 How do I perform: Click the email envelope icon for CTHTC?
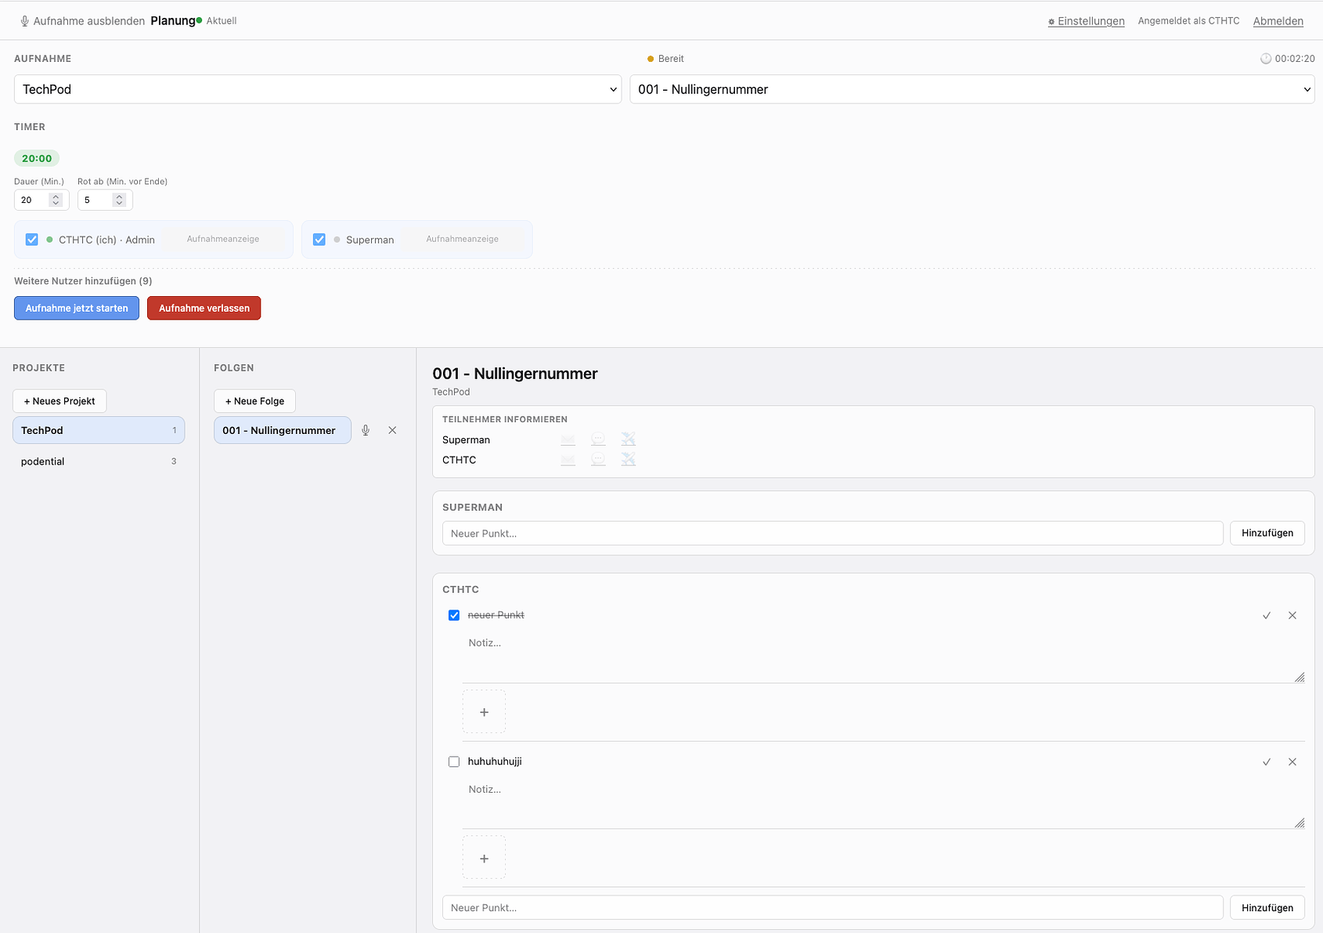coord(568,460)
